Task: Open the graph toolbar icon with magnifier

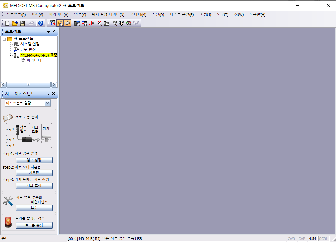Action: coord(99,23)
